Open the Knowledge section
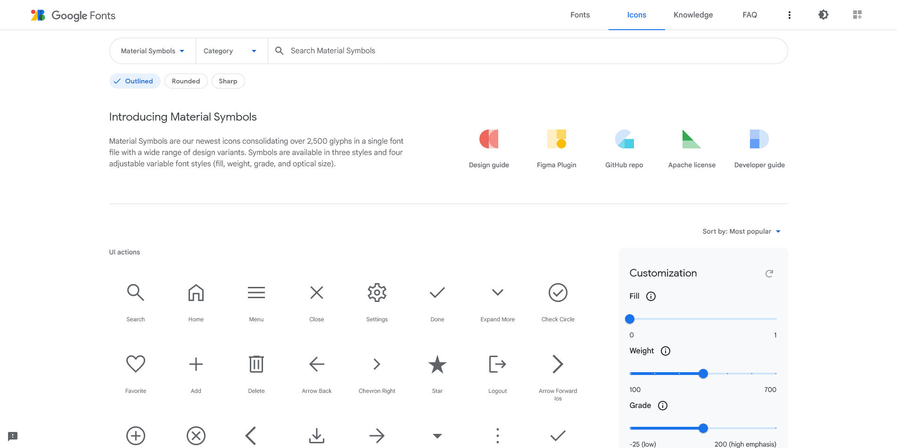Screen dimensions: 897x448 [693, 15]
